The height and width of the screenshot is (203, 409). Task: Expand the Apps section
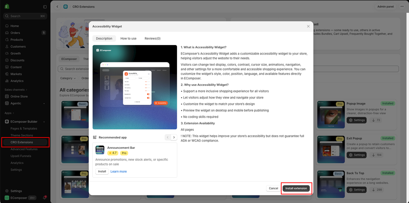(x=9, y=113)
